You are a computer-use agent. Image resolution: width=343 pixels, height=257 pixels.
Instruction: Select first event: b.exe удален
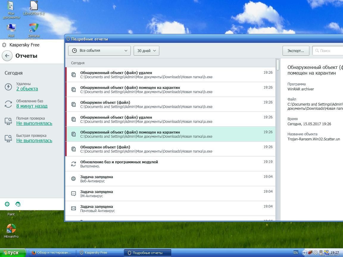(x=170, y=75)
